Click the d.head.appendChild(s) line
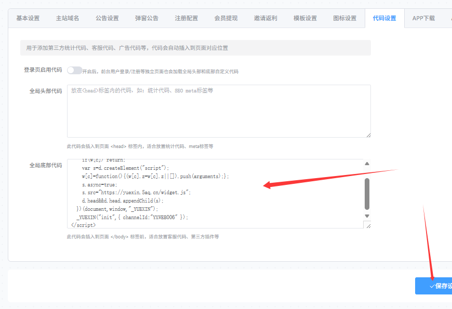Screen dimensions: 452x309 [123, 200]
